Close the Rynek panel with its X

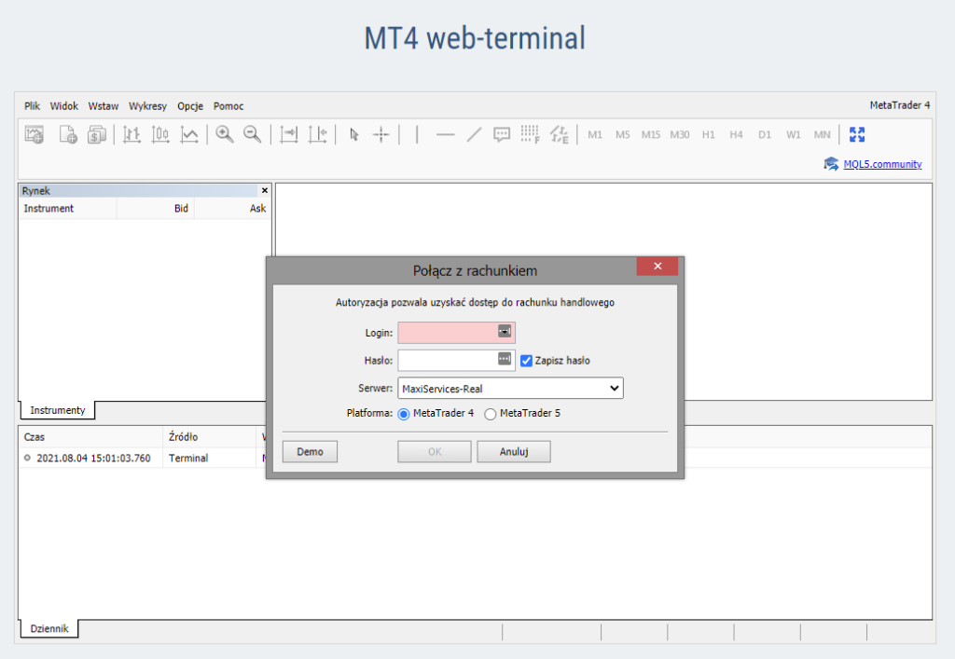point(264,190)
